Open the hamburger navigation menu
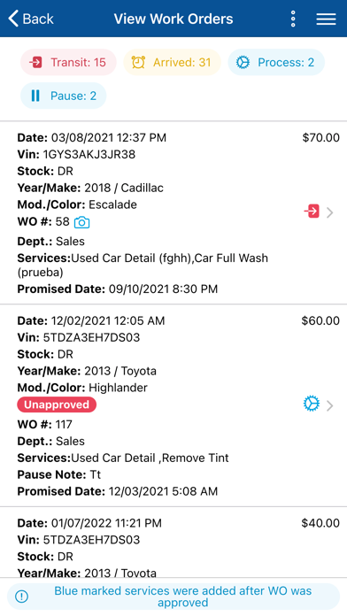 pos(326,19)
